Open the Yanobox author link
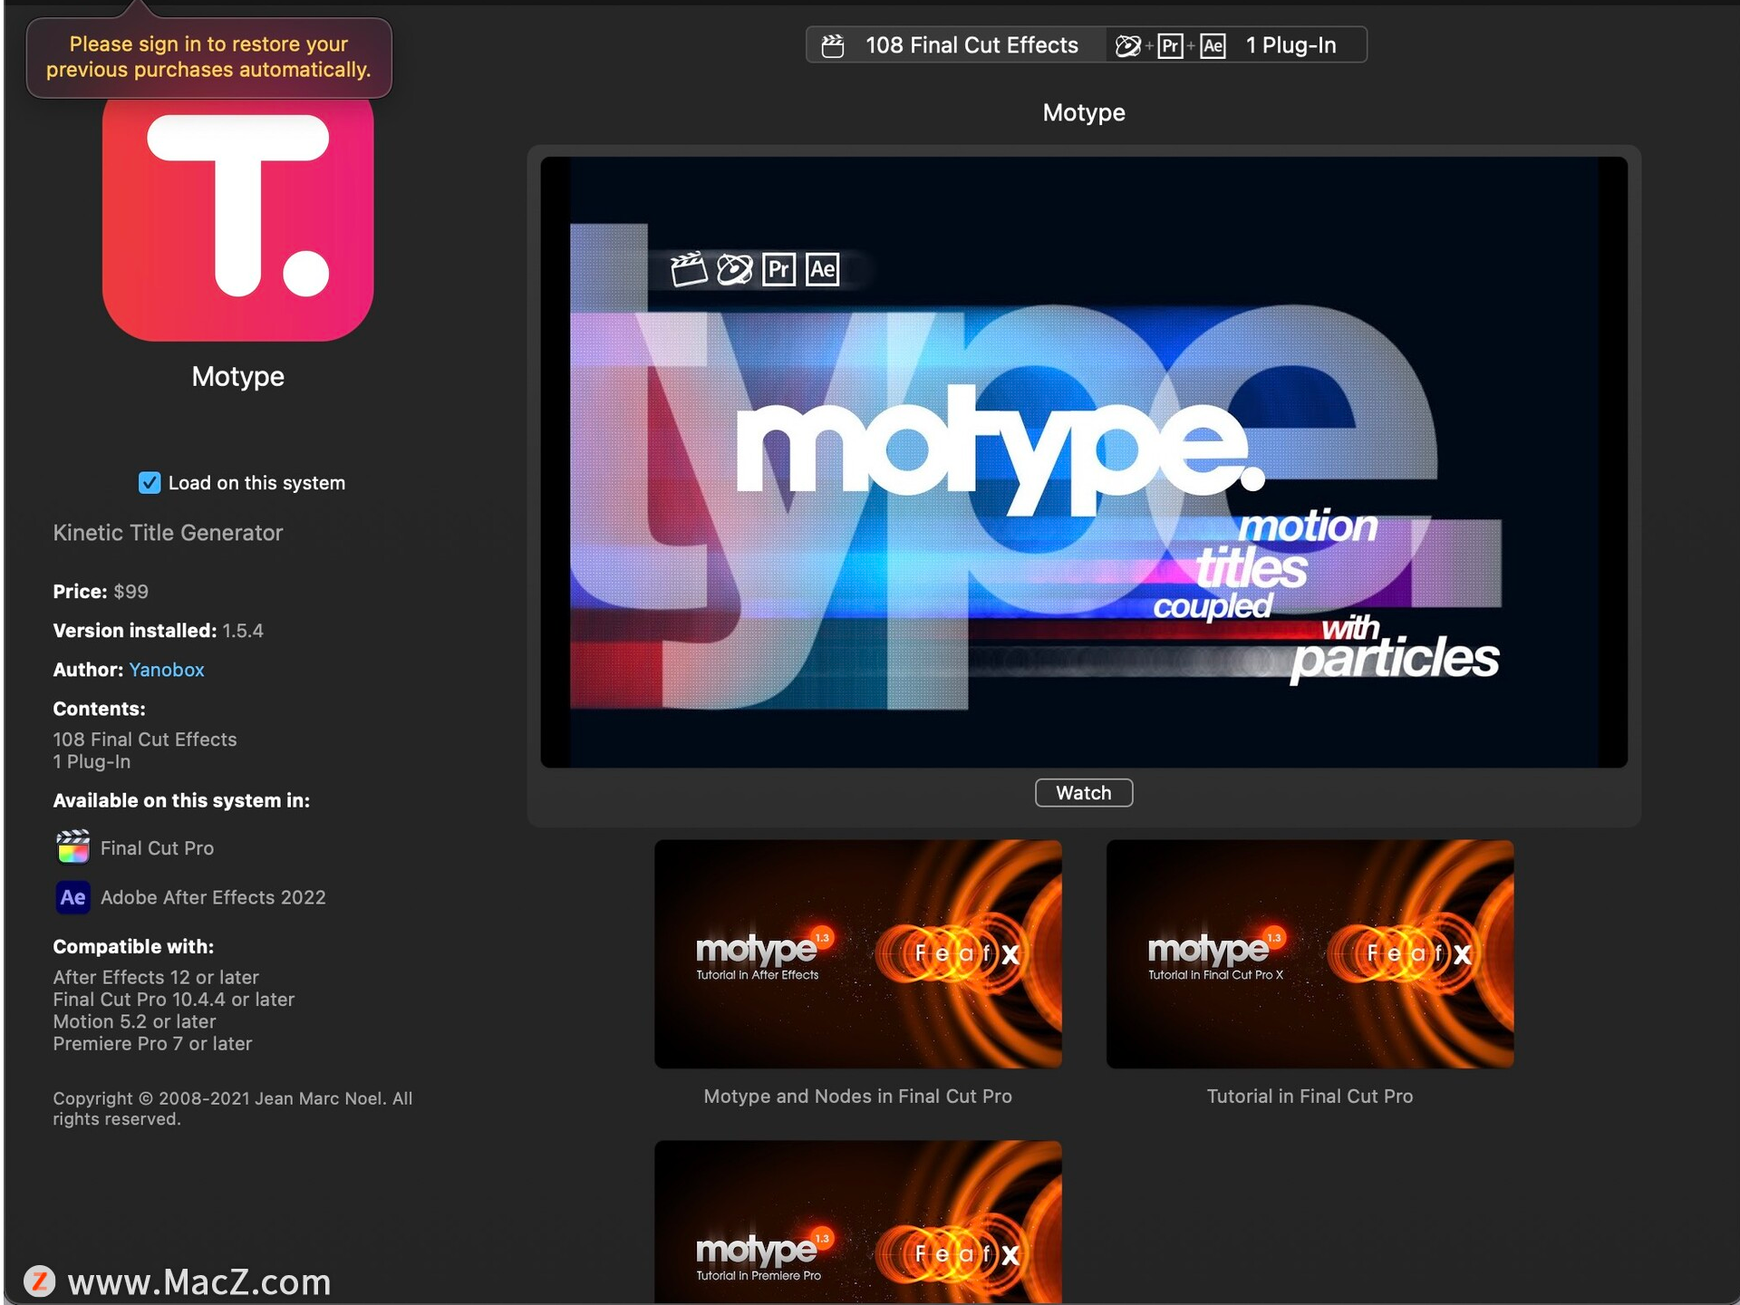The height and width of the screenshot is (1305, 1740). pyautogui.click(x=167, y=670)
